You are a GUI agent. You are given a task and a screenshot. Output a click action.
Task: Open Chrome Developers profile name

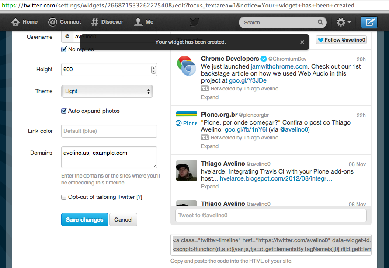pyautogui.click(x=230, y=59)
